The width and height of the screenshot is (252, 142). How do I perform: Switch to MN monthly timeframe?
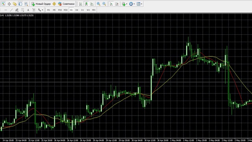point(94,10)
